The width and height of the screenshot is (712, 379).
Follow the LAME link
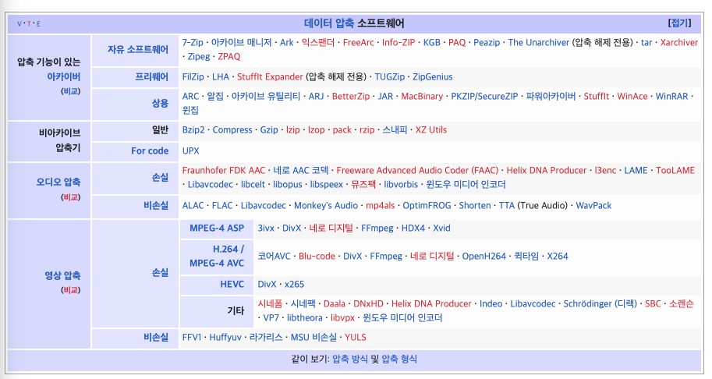click(636, 170)
